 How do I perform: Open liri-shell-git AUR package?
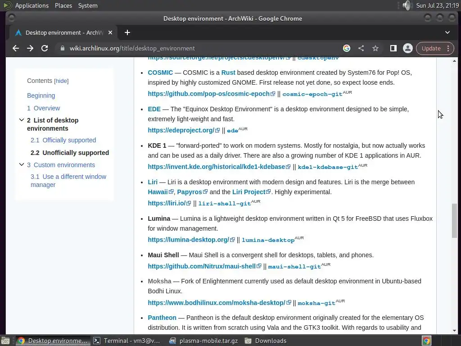pos(224,204)
